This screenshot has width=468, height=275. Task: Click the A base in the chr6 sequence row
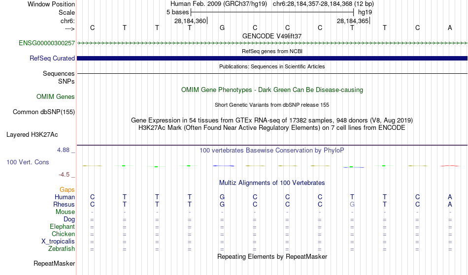pos(450,28)
